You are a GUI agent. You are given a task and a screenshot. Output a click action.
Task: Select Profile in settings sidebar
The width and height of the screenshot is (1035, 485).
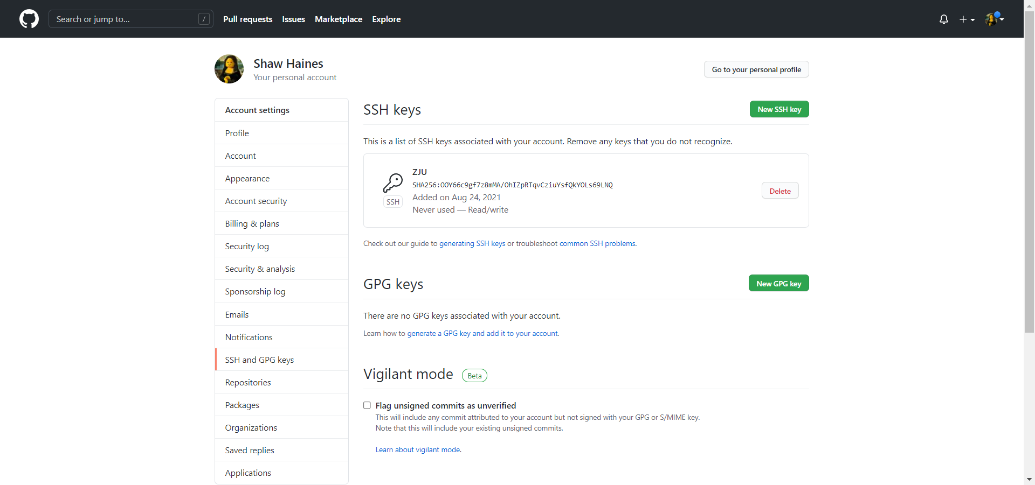[x=282, y=133]
